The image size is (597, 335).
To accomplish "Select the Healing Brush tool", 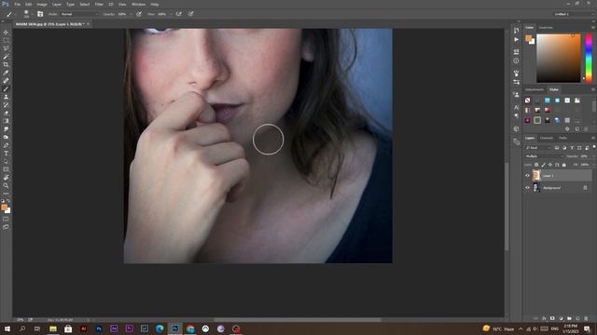I will 6,81.
